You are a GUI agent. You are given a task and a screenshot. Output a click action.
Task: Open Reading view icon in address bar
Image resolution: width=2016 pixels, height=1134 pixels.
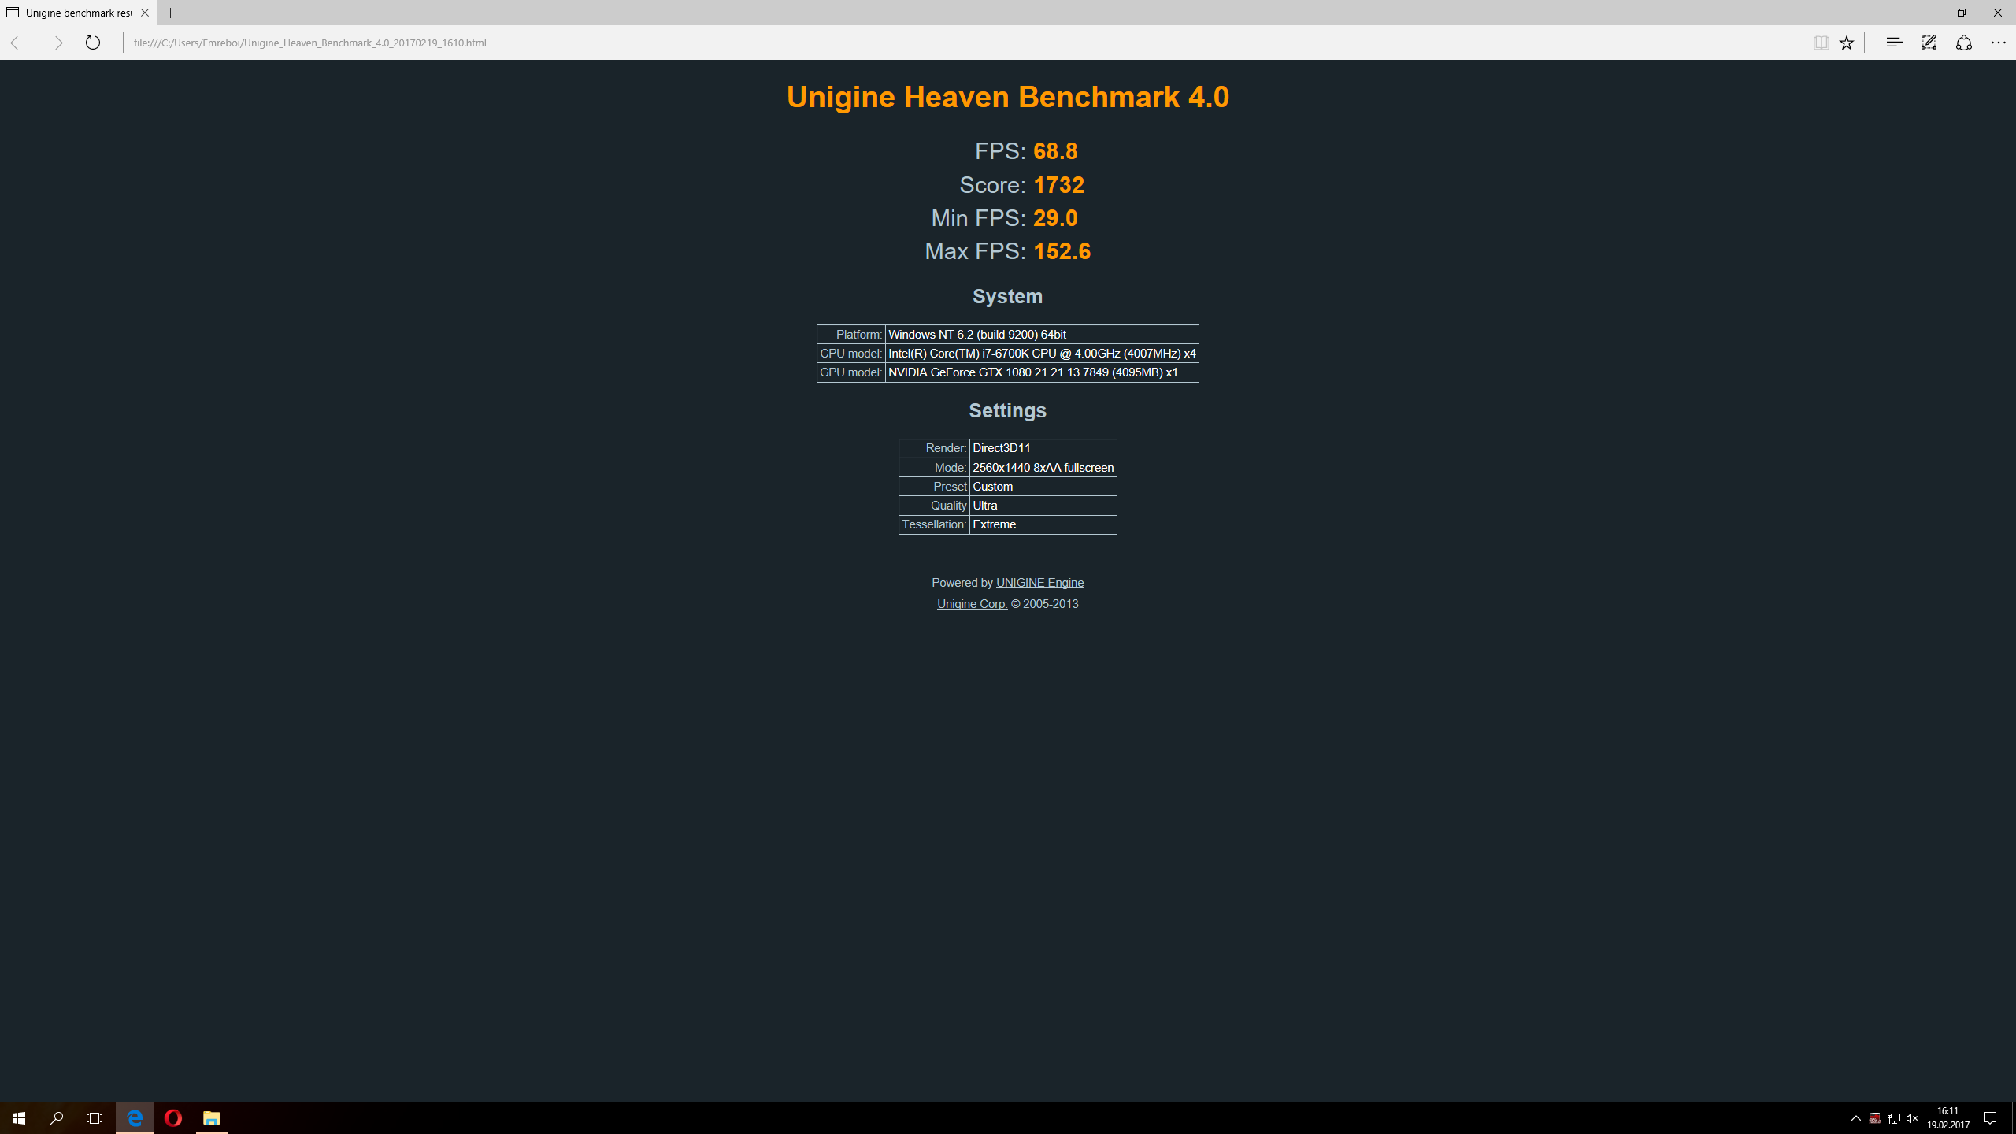coord(1821,43)
